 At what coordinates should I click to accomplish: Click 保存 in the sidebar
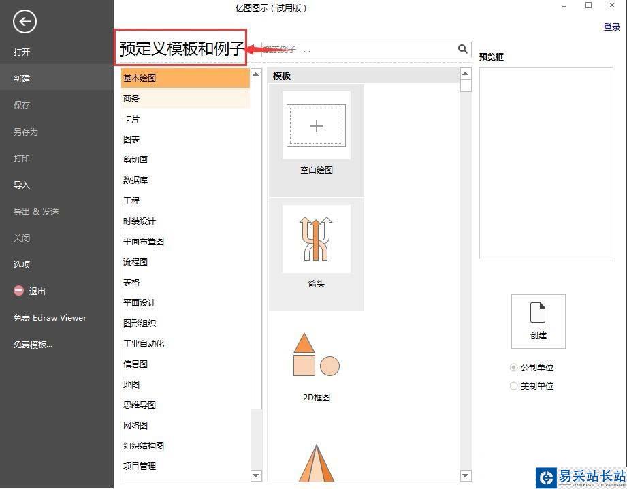click(22, 105)
